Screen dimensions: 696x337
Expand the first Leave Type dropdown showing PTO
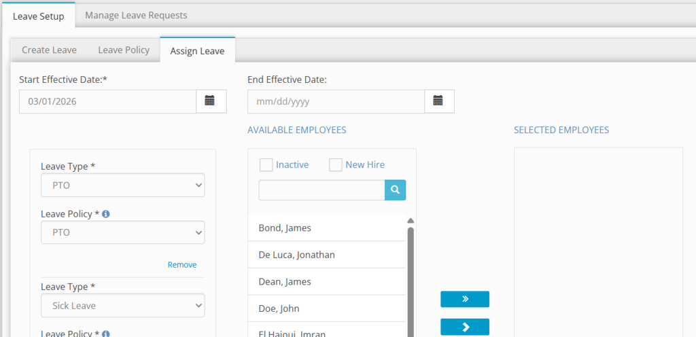123,185
